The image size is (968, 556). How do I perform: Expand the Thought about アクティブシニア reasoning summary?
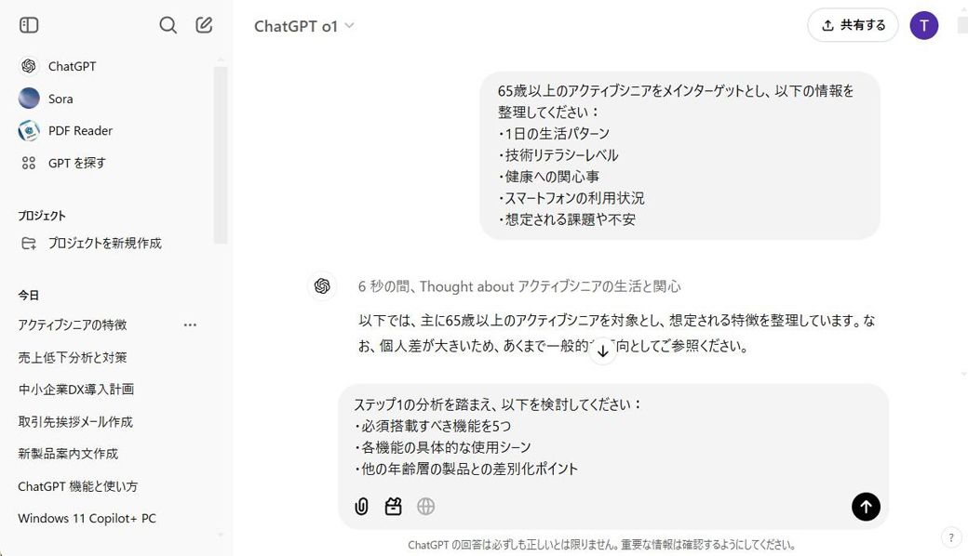[519, 286]
